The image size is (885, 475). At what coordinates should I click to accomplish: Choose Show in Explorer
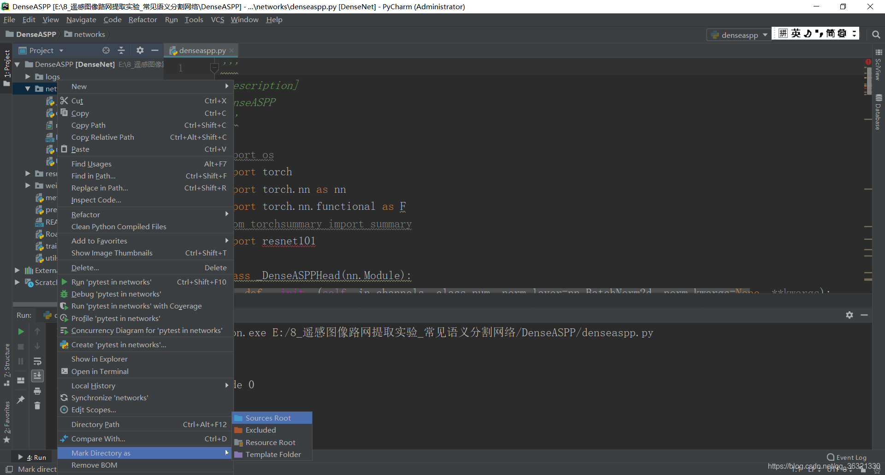pos(145,359)
